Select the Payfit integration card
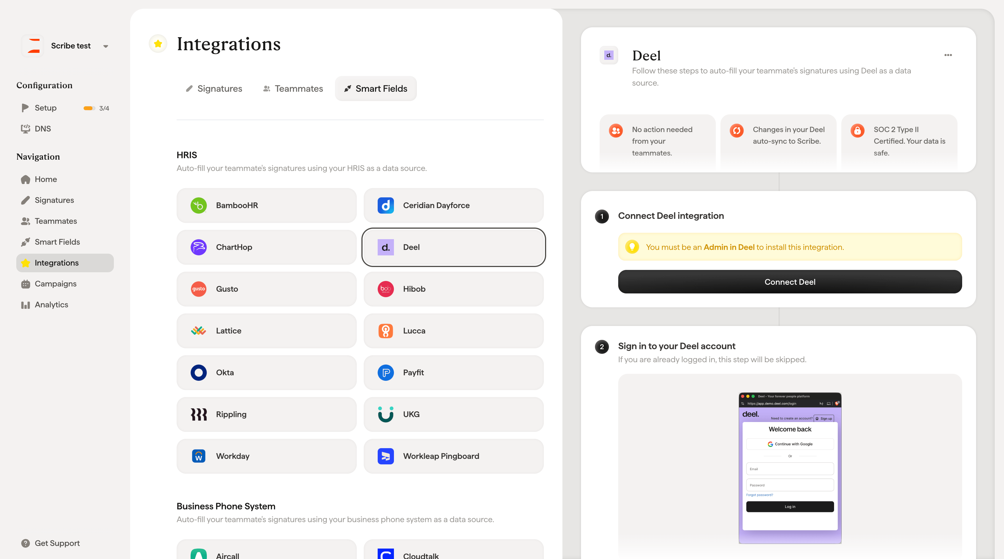Viewport: 1004px width, 559px height. coord(454,373)
